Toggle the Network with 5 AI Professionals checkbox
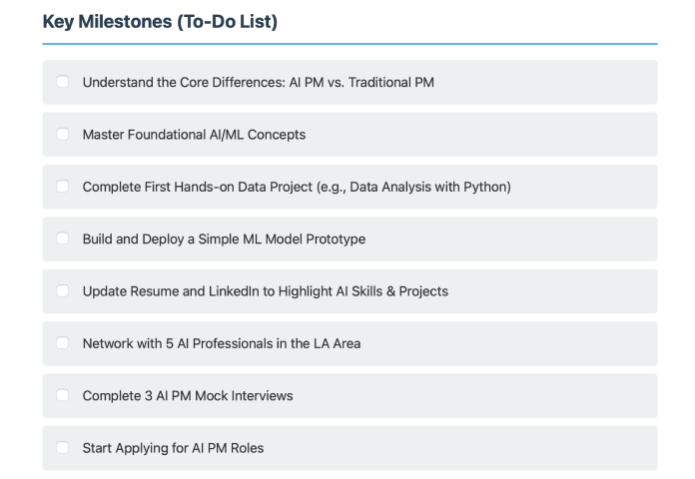The height and width of the screenshot is (479, 695). point(63,343)
